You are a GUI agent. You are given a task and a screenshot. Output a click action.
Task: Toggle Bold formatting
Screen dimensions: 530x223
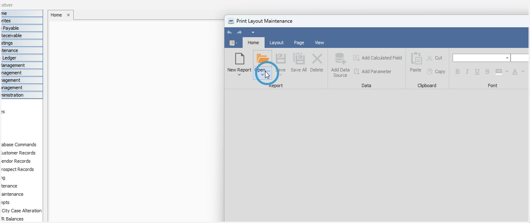click(x=457, y=71)
